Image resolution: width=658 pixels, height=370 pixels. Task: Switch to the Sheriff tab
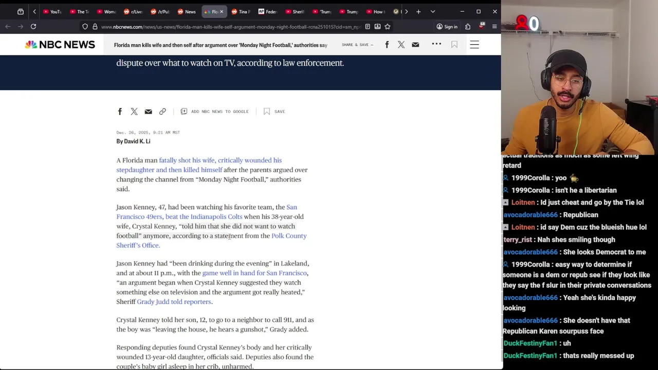click(x=295, y=11)
